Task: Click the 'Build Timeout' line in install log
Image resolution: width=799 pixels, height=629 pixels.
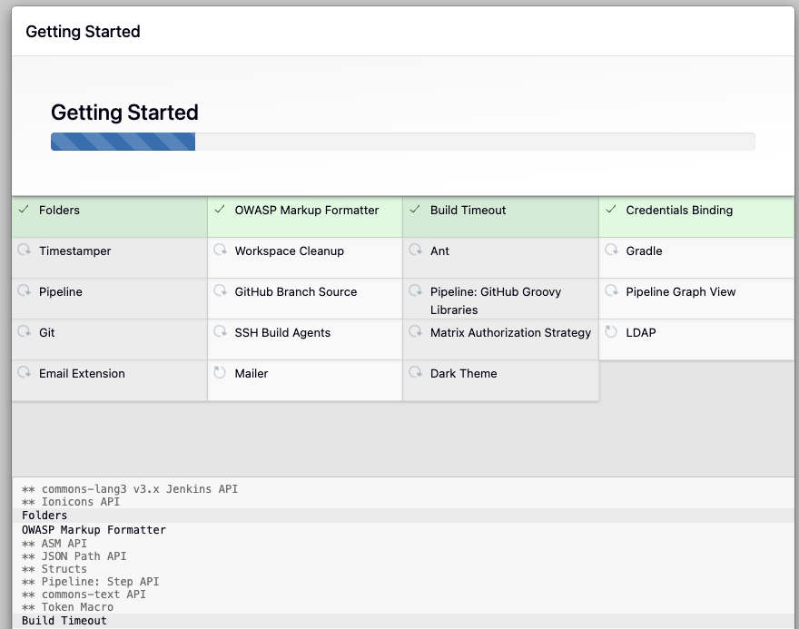Action: pos(402,620)
